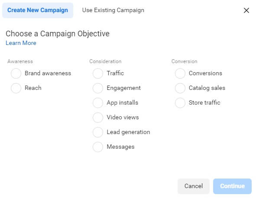
Task: Close the campaign dialog with X icon
Action: [x=246, y=10]
